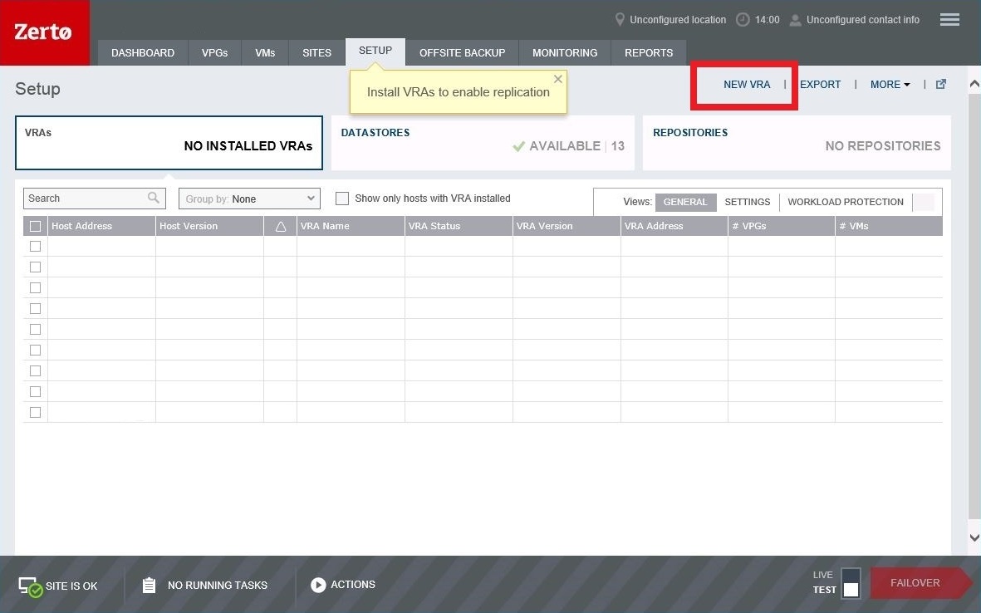
Task: Open the ACTIONS menu label
Action: tap(353, 585)
